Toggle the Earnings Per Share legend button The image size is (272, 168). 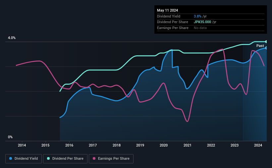(x=111, y=159)
